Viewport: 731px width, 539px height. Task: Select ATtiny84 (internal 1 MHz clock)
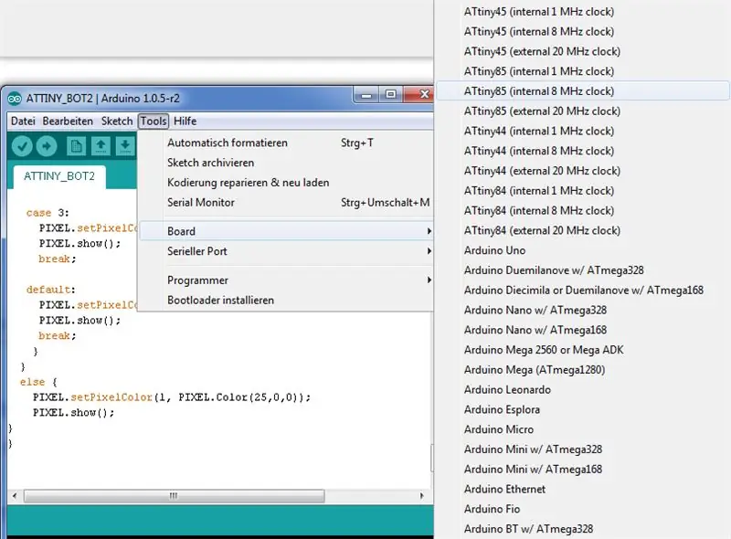point(583,191)
